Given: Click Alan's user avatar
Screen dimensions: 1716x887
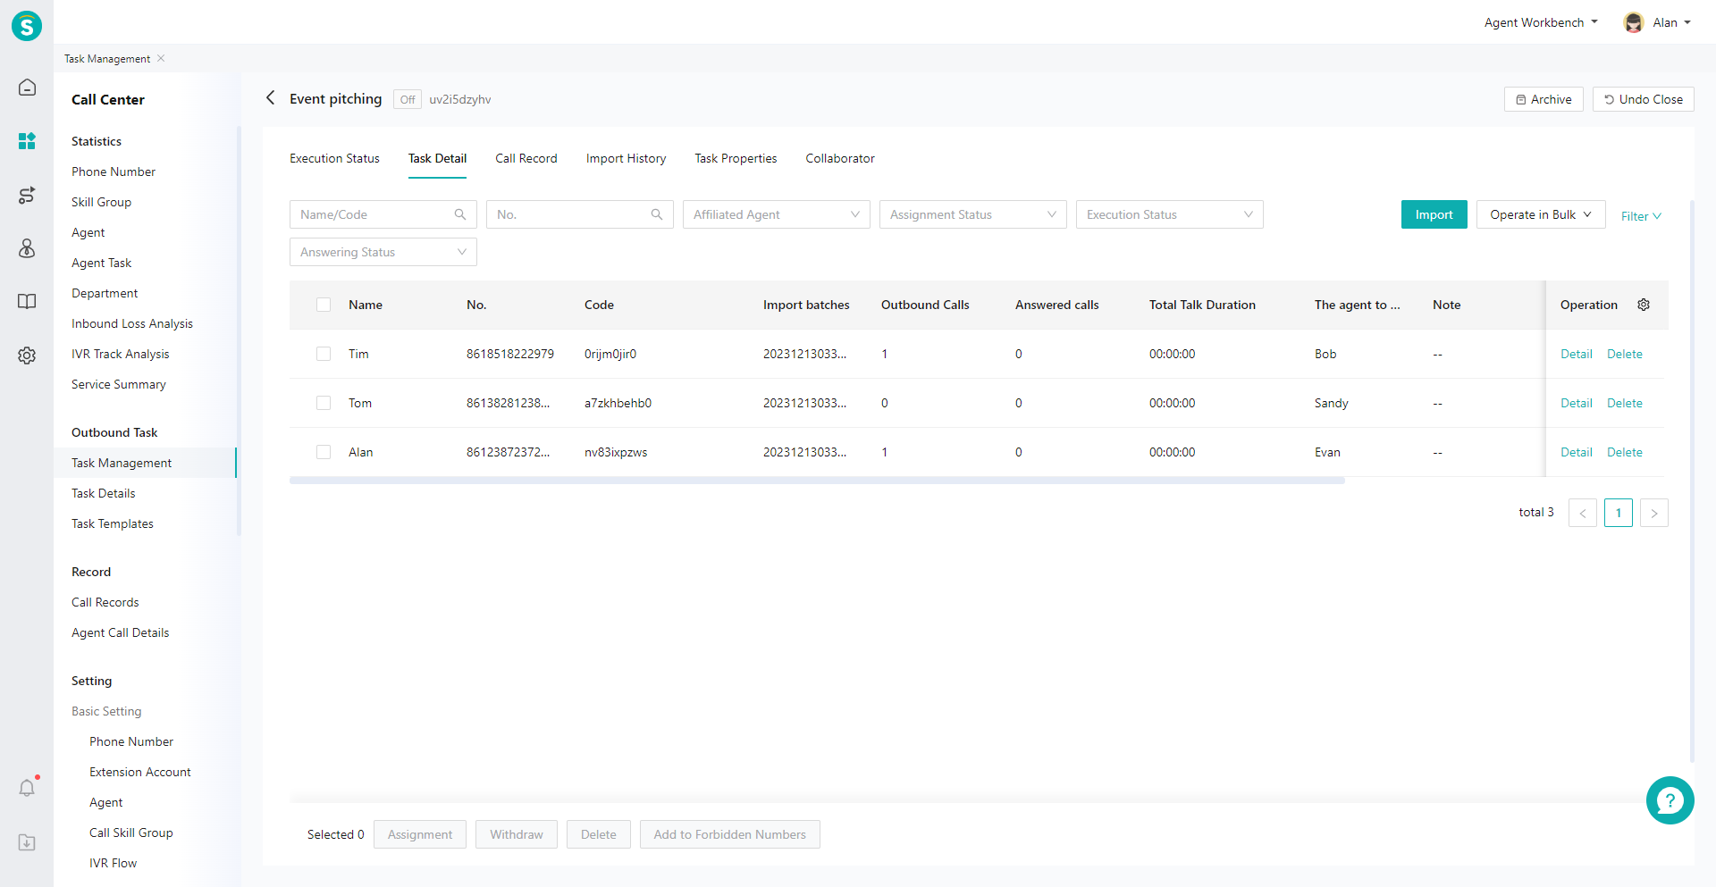Looking at the screenshot, I should (1634, 23).
